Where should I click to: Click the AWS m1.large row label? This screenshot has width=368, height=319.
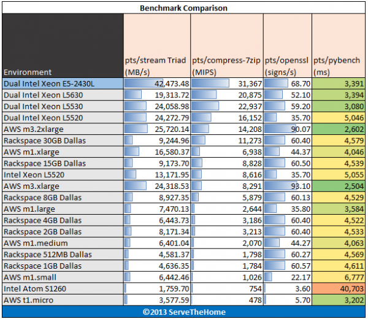[63, 209]
